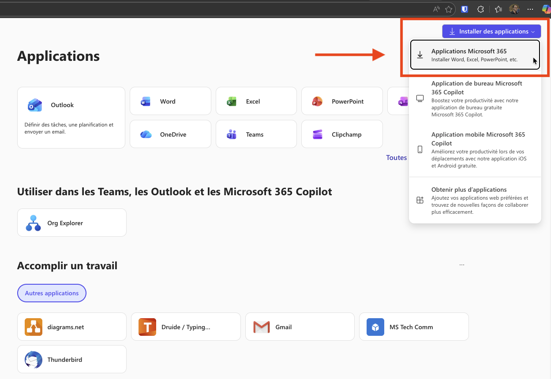Open the browser Settings and more menu

[x=530, y=9]
